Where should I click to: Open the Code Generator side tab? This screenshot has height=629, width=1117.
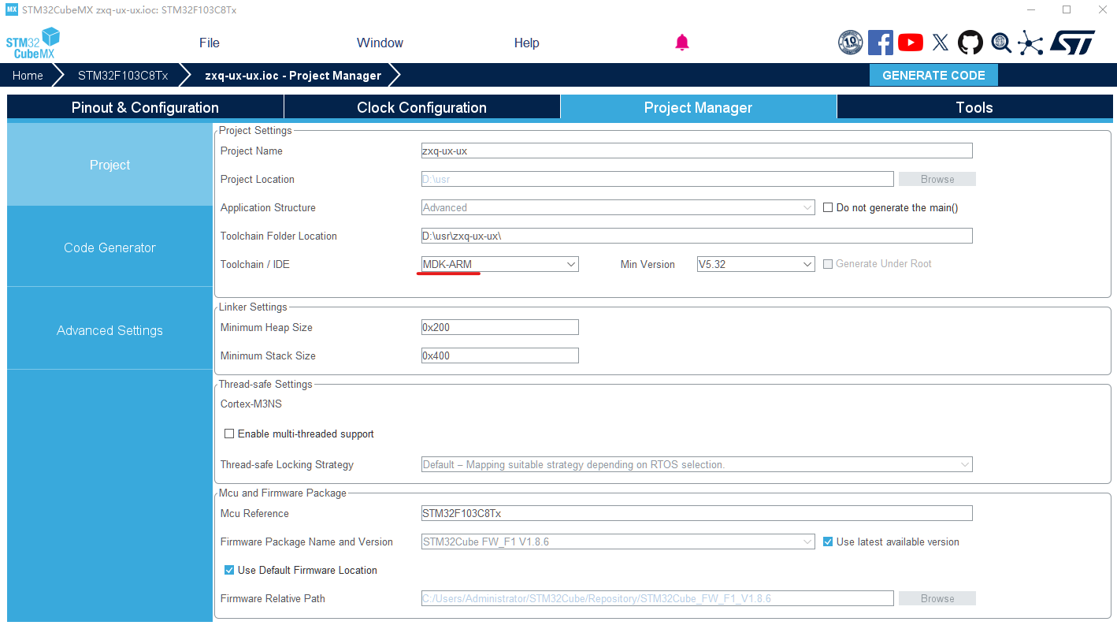pos(110,248)
